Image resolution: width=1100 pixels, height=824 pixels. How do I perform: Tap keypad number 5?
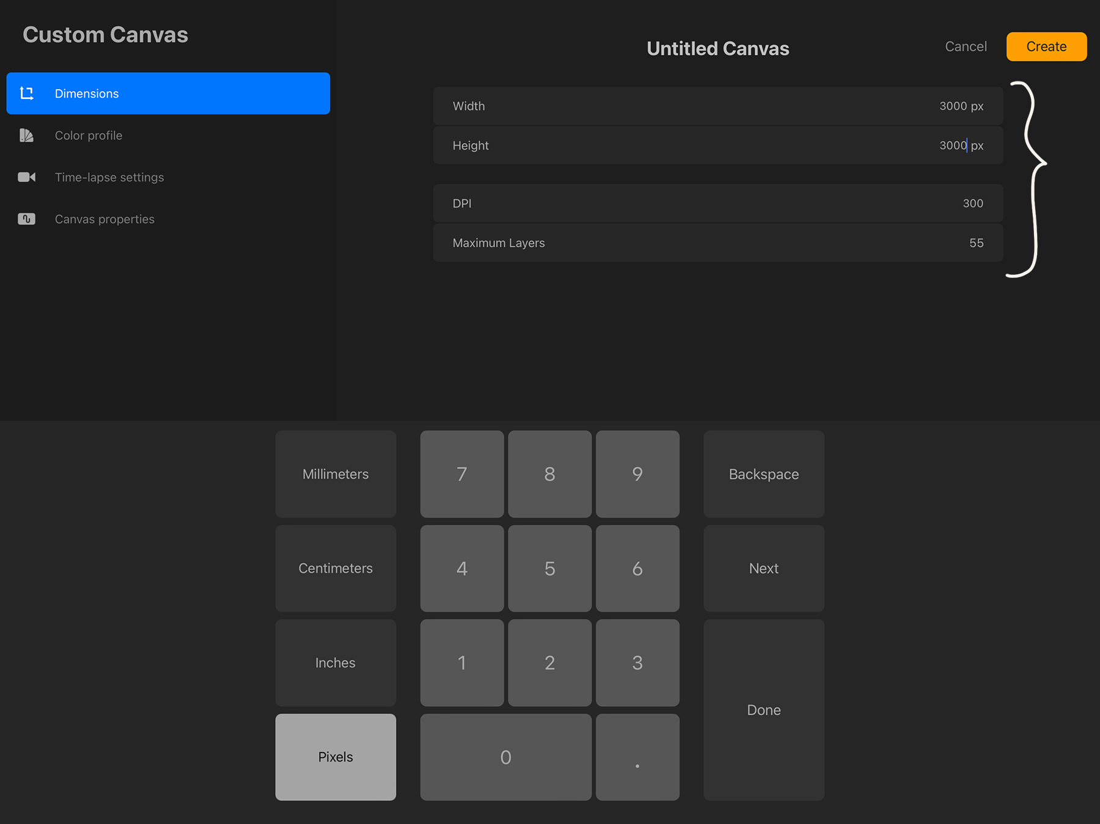click(x=550, y=568)
